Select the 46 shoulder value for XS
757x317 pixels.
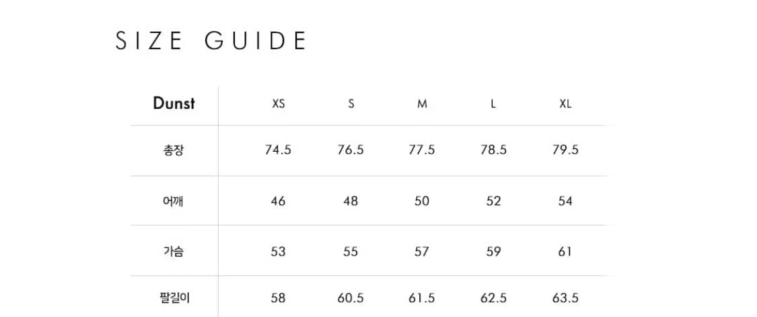(278, 201)
